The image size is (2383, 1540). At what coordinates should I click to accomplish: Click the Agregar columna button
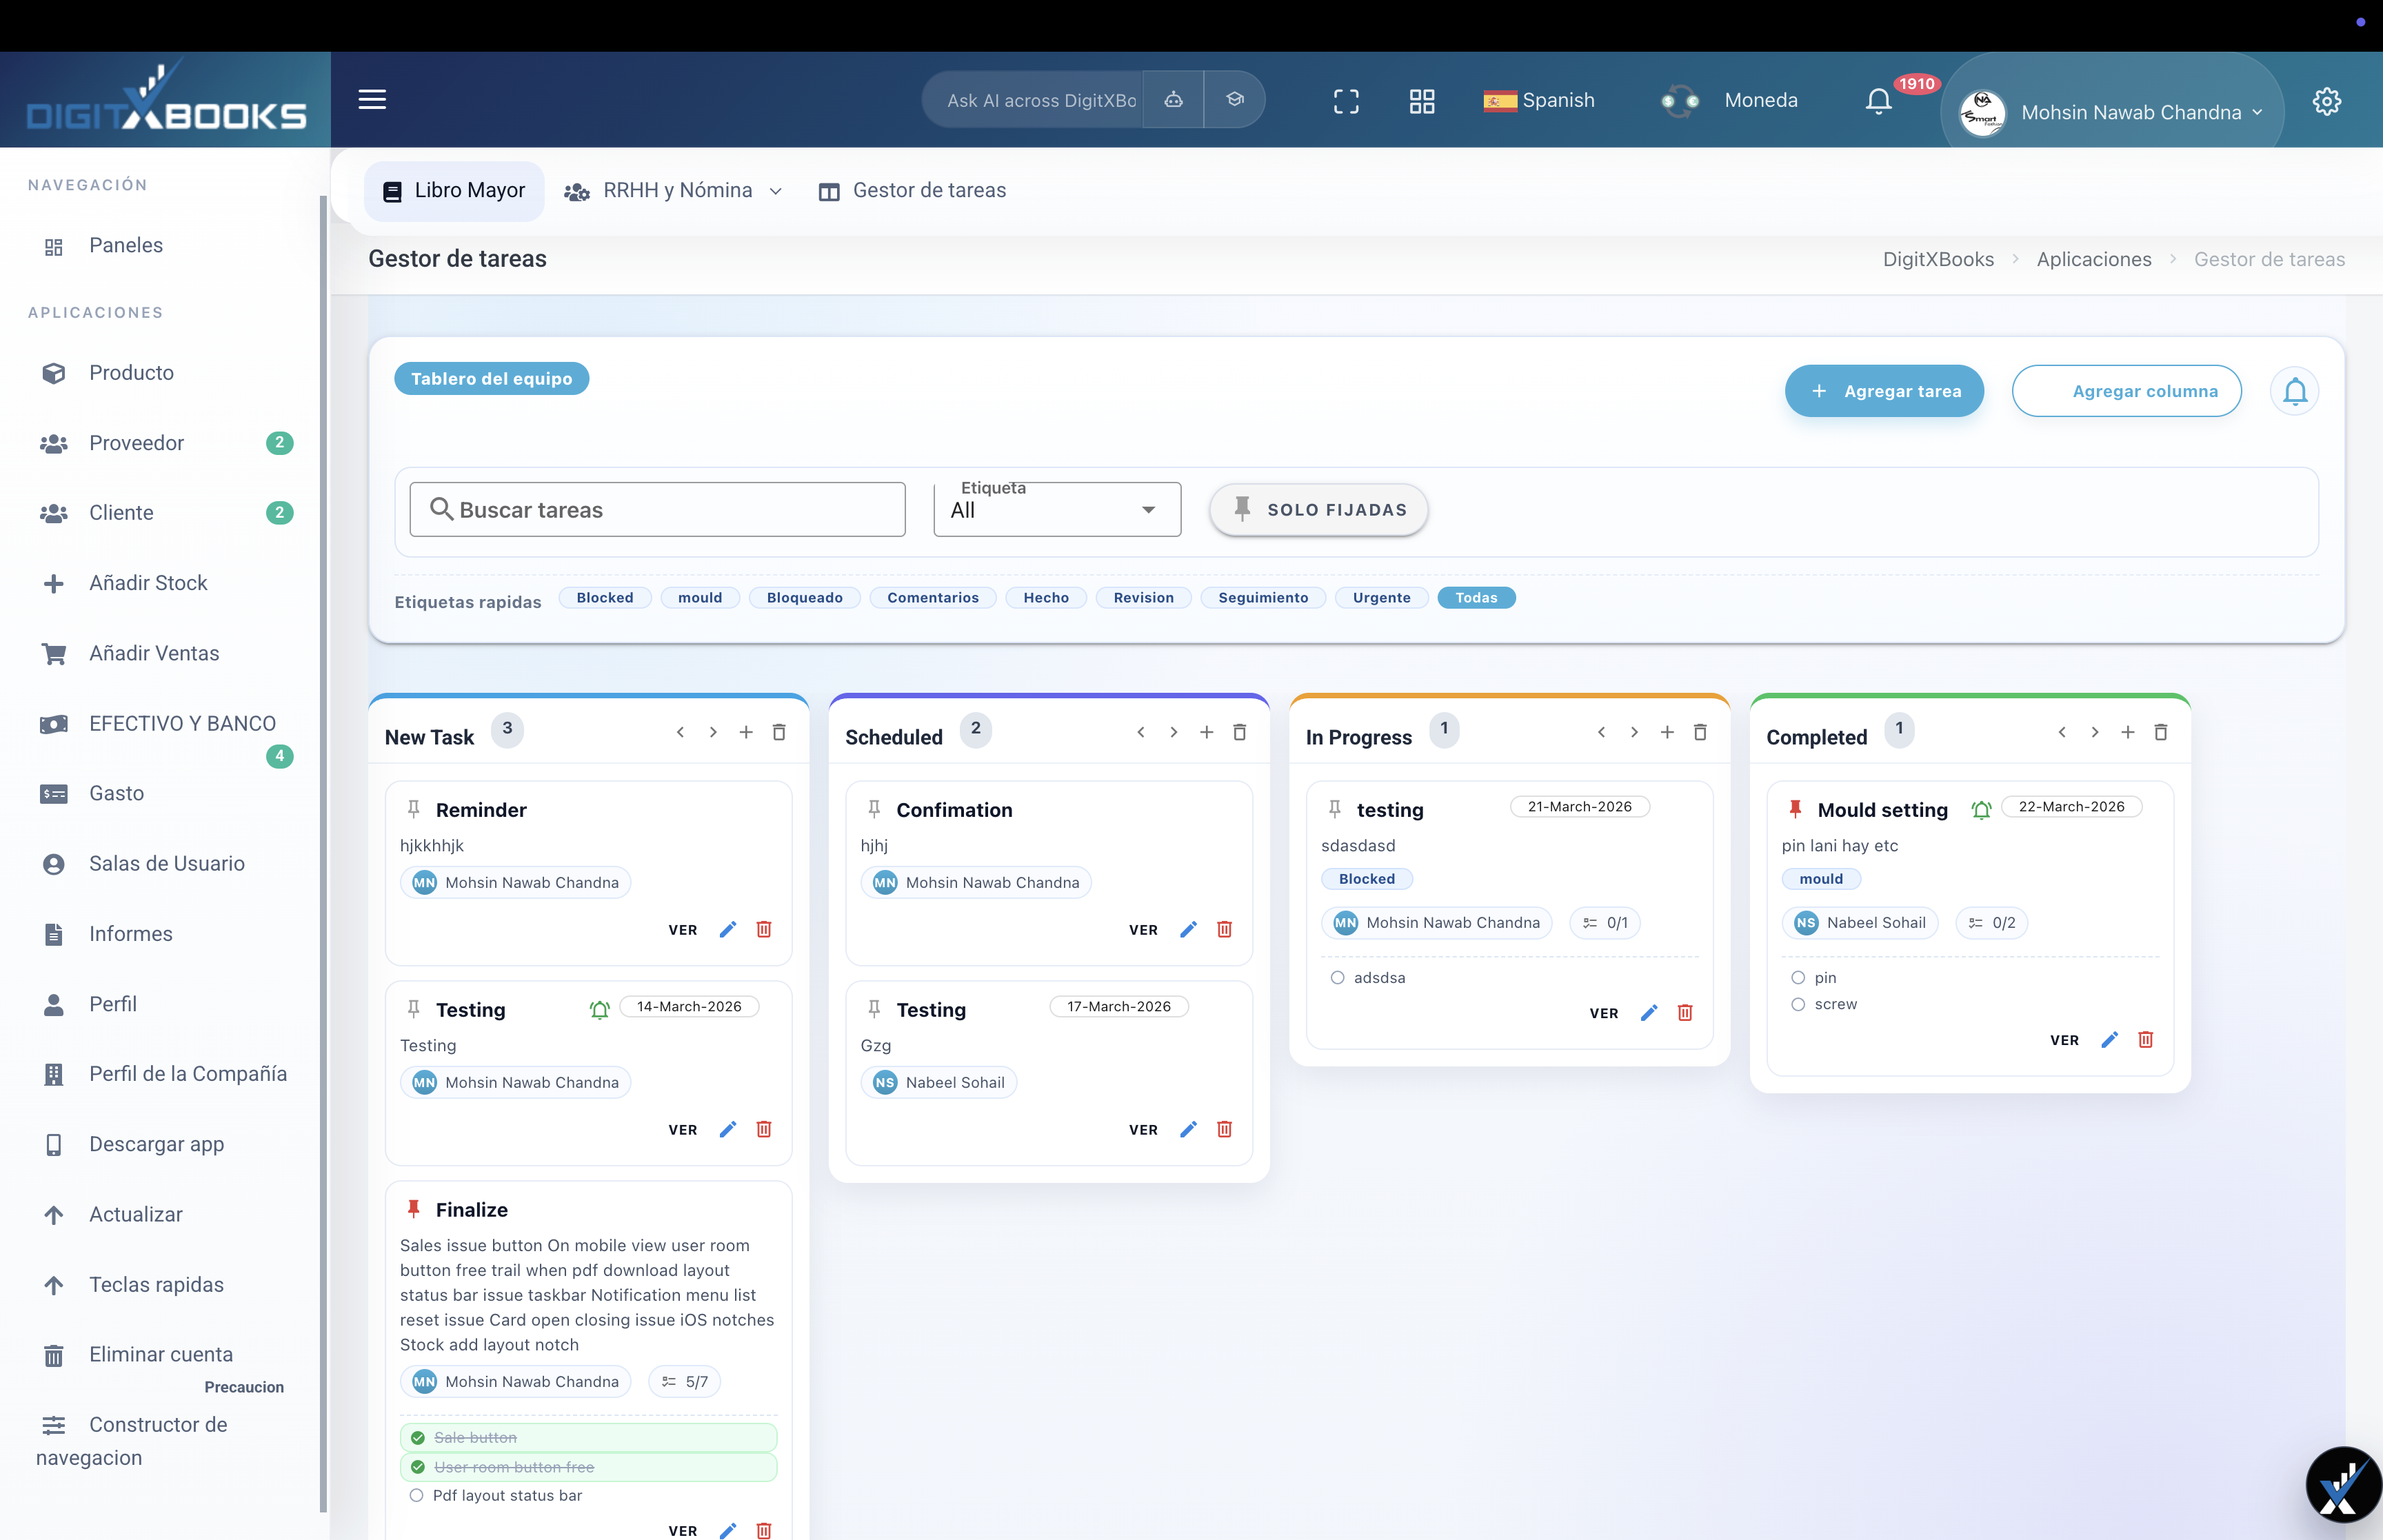[x=2126, y=391]
